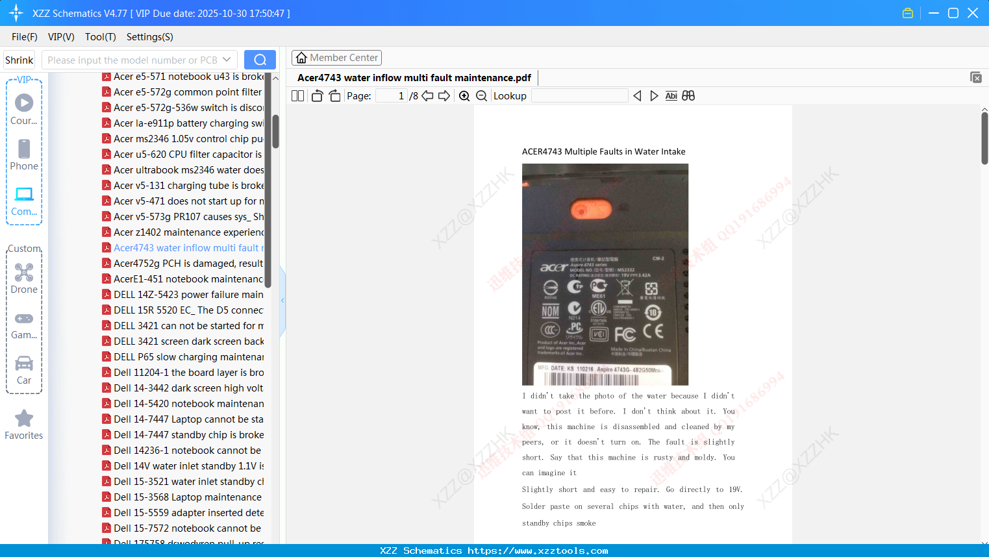This screenshot has height=557, width=989.
Task: Rotate the page counterclockwise
Action: coord(317,96)
